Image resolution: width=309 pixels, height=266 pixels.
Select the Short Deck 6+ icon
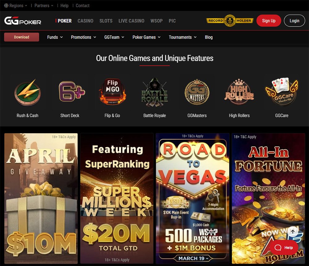pyautogui.click(x=72, y=91)
